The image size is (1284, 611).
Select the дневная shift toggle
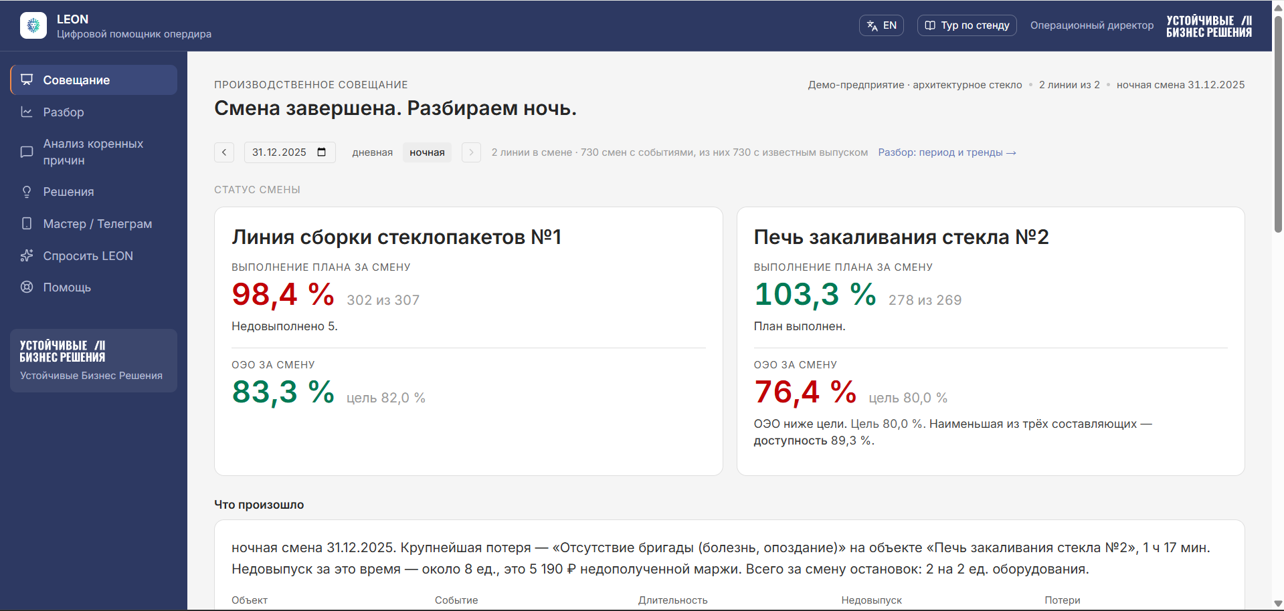(373, 152)
